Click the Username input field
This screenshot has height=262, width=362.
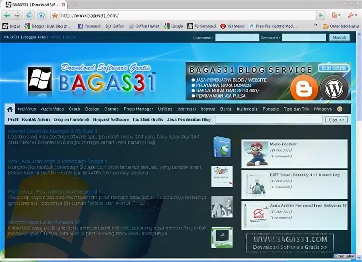(237, 38)
